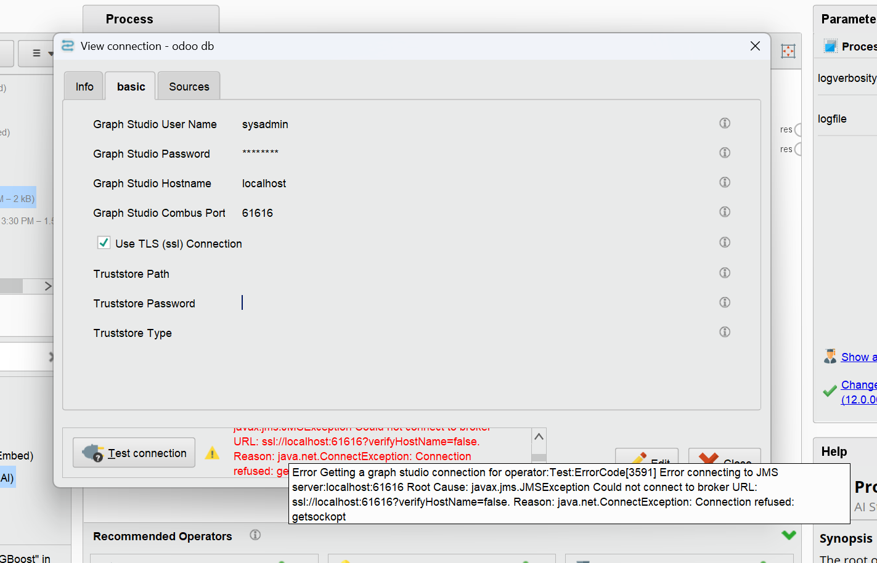Click info icon for Graph Studio Combus Port
Screen dimensions: 877x563
(725, 212)
